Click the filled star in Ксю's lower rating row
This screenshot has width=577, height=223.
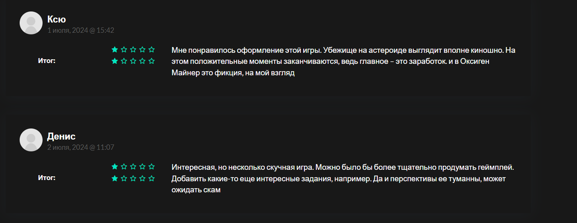[x=115, y=61]
